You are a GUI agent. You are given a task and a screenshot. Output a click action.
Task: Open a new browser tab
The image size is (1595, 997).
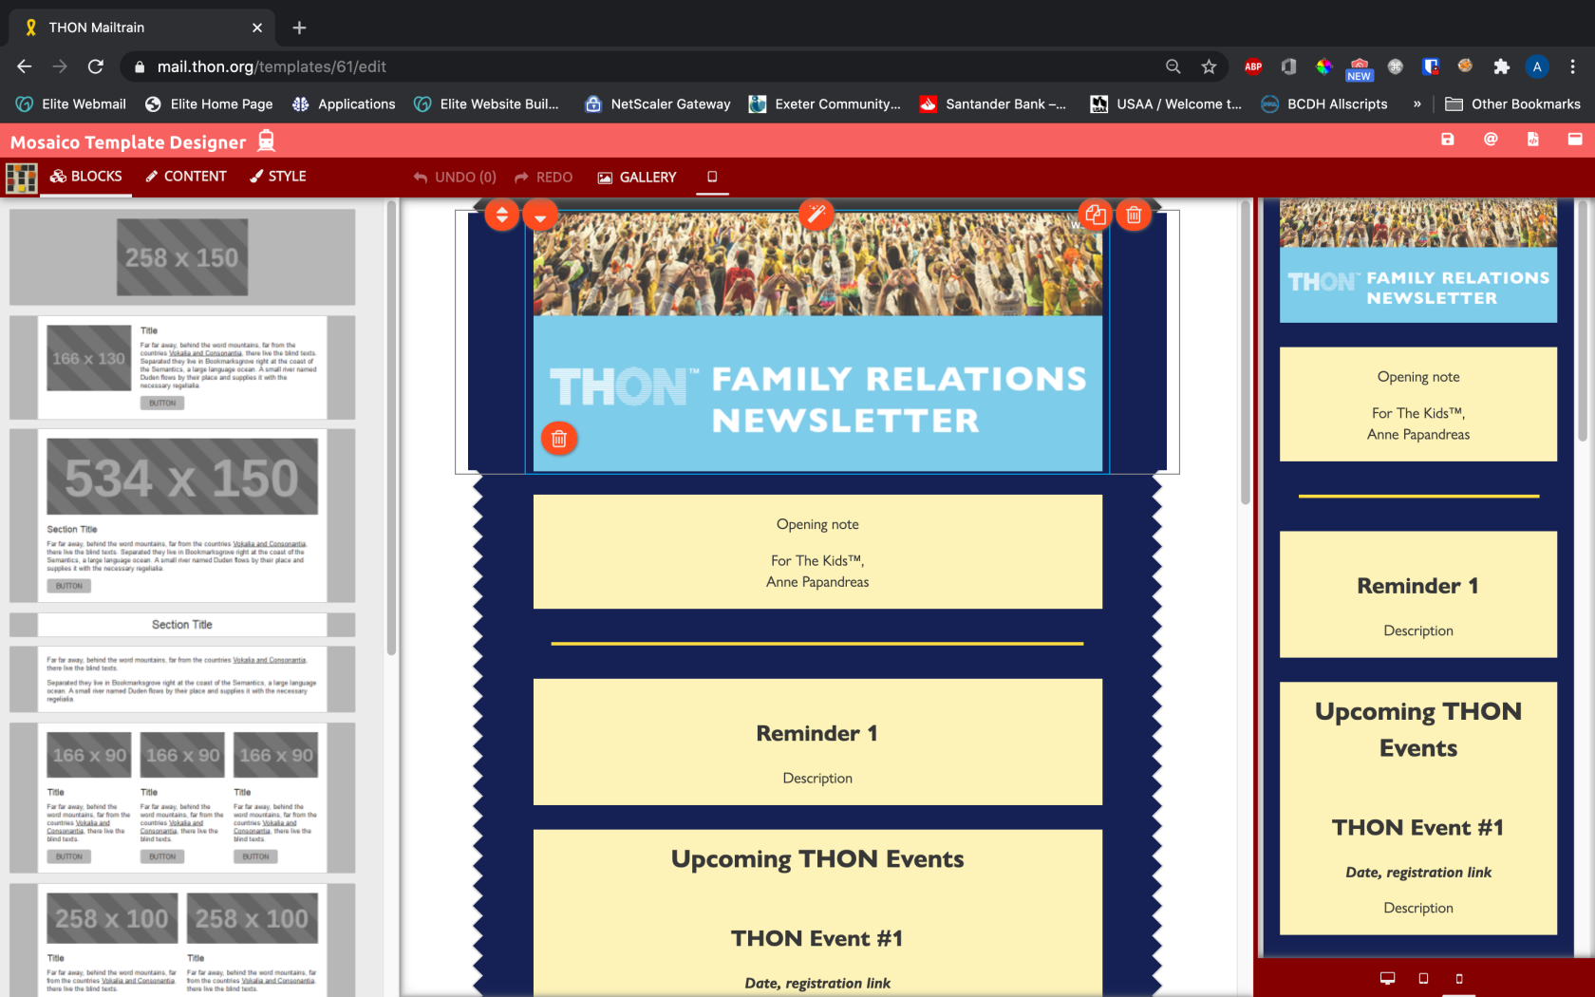(299, 28)
